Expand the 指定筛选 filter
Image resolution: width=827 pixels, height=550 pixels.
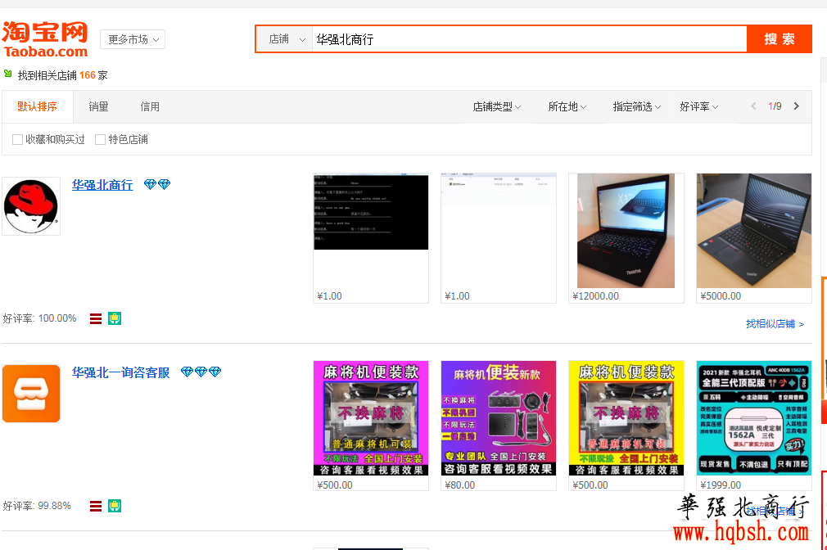(636, 107)
